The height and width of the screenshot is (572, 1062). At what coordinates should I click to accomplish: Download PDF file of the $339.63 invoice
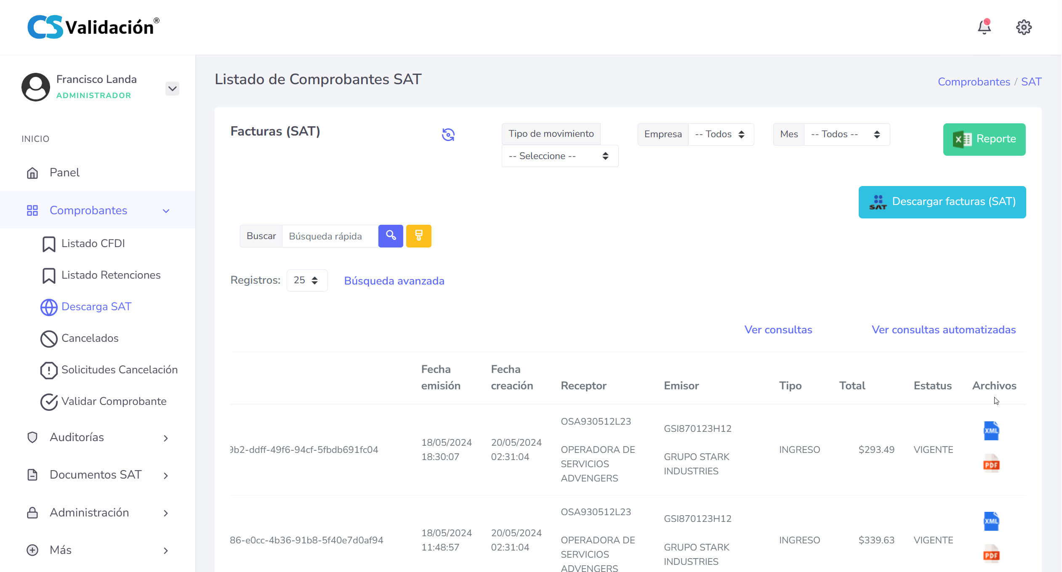tap(991, 555)
